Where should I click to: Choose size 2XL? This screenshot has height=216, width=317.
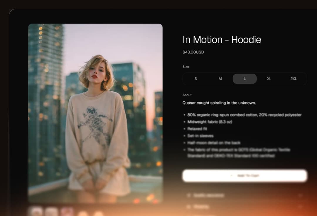(294, 79)
